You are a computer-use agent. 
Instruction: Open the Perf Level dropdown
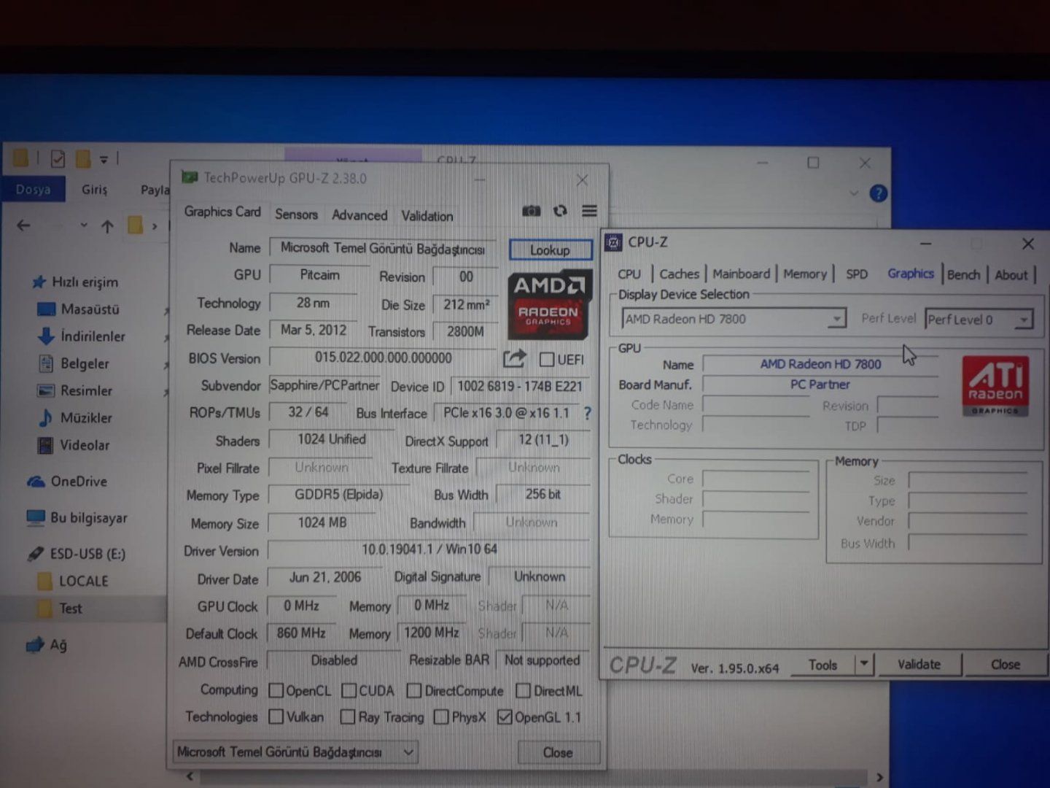pyautogui.click(x=979, y=320)
